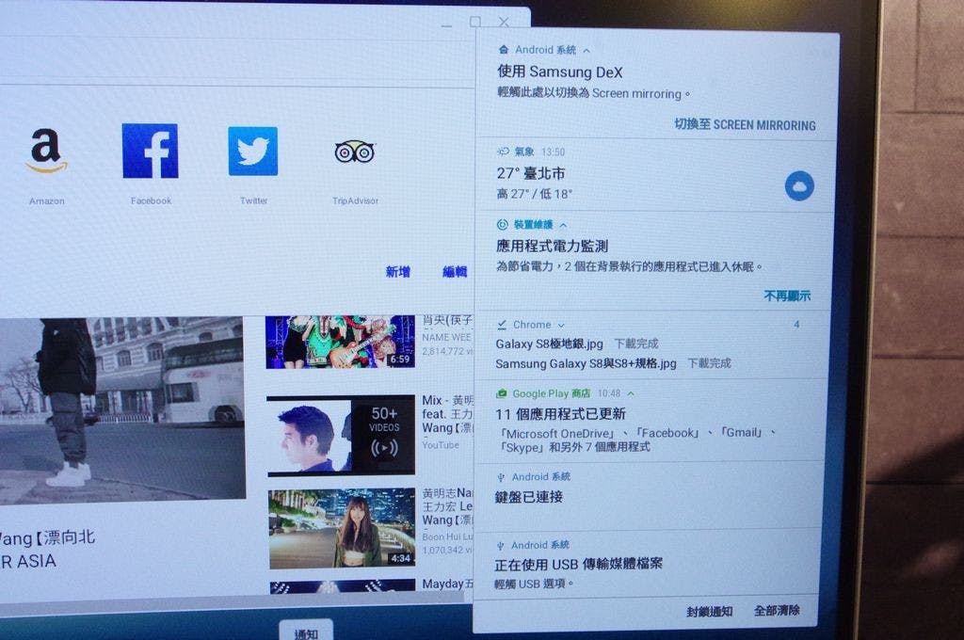Screen dimensions: 964x640
Task: Click the weather cloud icon for 臺北市
Action: 799,185
